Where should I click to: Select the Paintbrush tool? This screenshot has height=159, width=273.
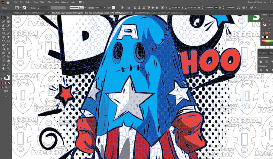8,33
